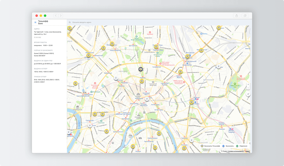Click the Лефортовский парк green marker
This screenshot has height=166, width=284.
point(235,84)
